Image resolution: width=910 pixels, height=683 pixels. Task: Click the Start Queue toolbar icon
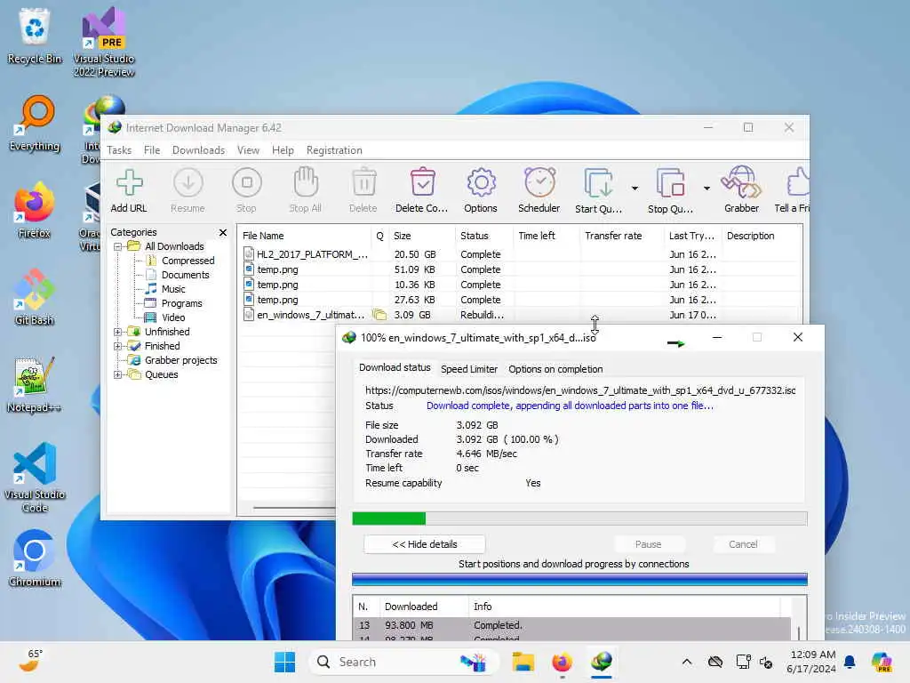(598, 190)
